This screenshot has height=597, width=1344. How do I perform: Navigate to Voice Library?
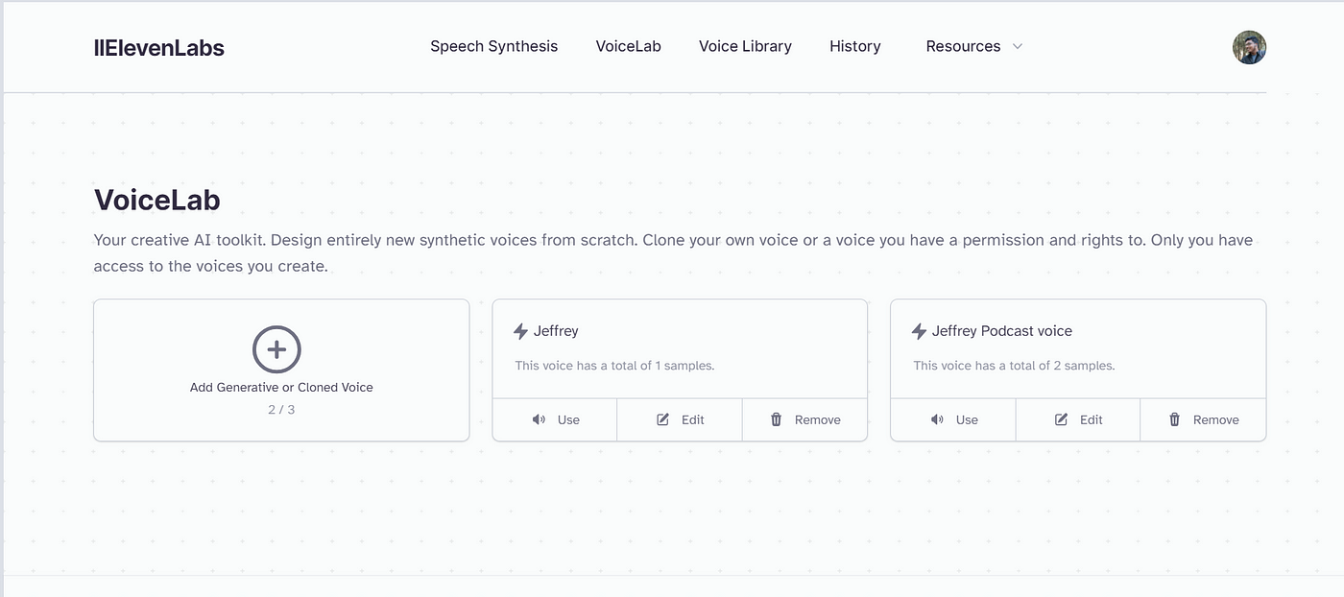[x=745, y=46]
